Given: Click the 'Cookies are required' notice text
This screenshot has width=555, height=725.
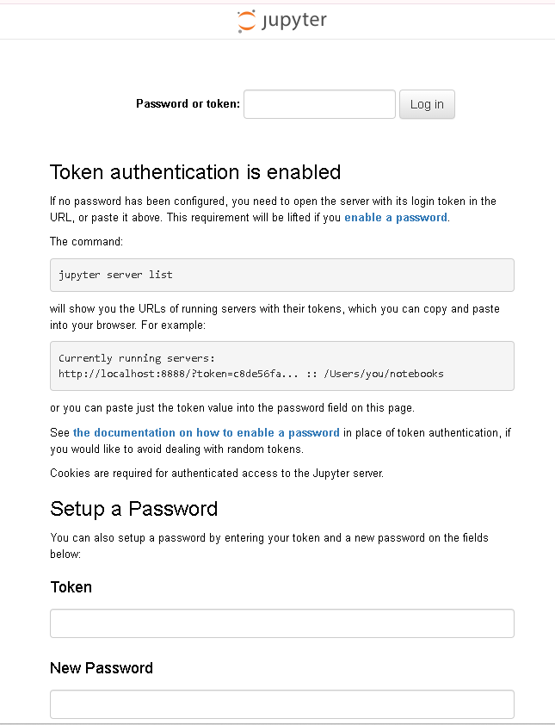Looking at the screenshot, I should click(x=215, y=473).
